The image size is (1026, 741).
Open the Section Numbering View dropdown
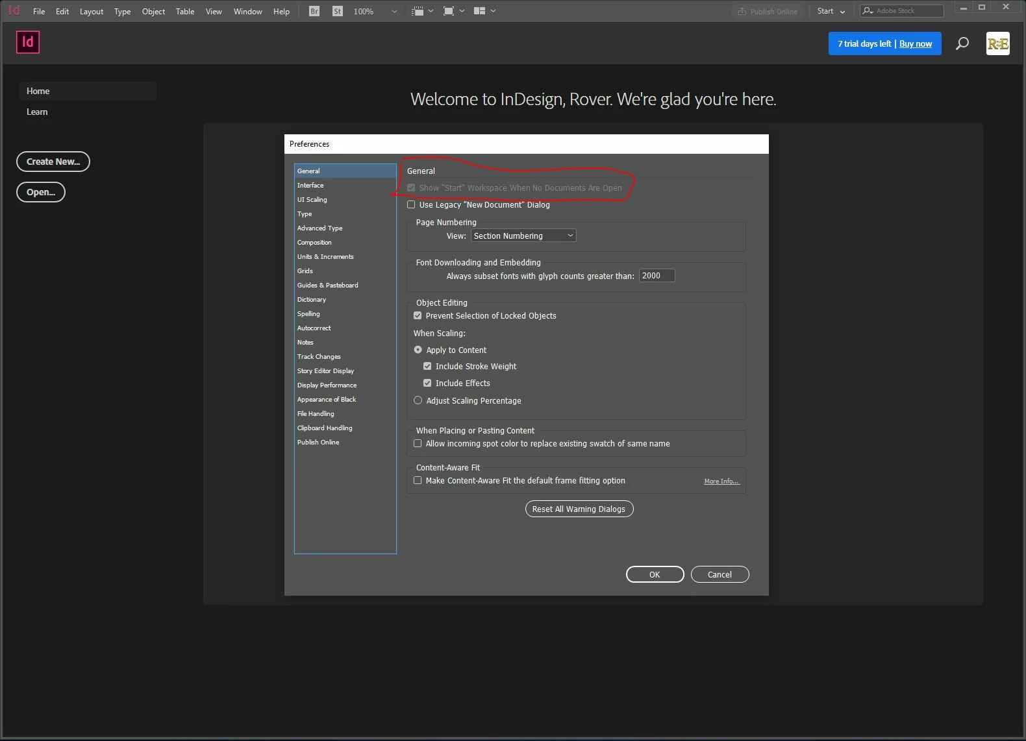click(x=523, y=236)
